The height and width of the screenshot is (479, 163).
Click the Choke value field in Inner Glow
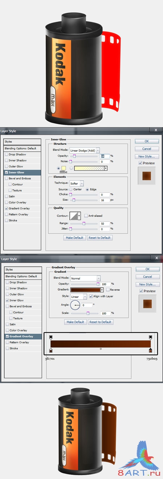click(x=105, y=195)
